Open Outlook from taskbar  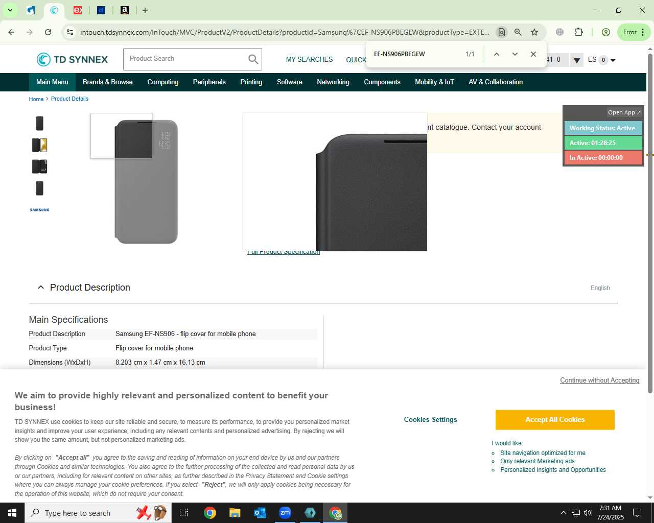tap(260, 513)
